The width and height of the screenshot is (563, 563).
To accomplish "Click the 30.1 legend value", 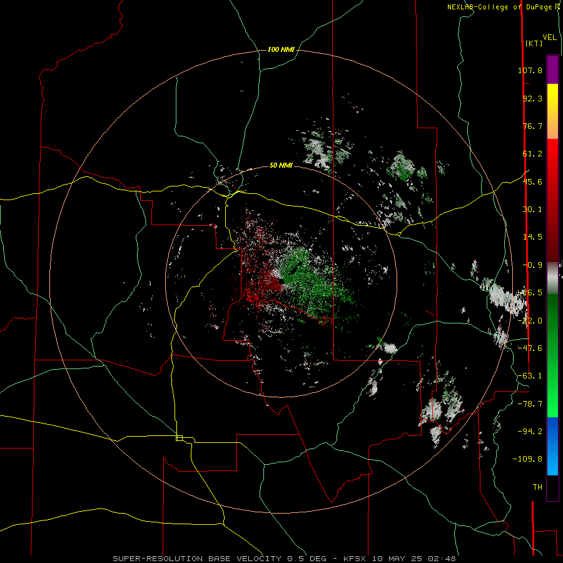I will [x=532, y=210].
